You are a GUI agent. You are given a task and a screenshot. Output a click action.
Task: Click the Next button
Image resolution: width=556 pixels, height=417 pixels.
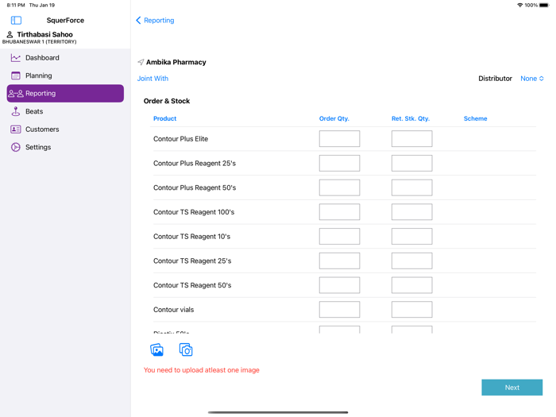[512, 388]
